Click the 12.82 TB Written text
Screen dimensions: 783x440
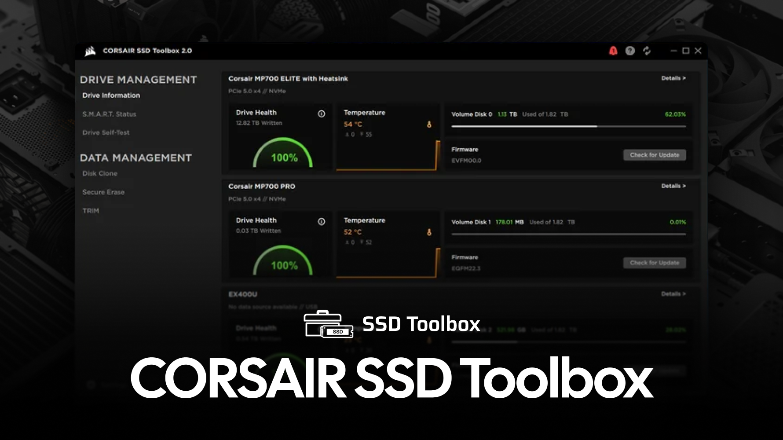[259, 123]
